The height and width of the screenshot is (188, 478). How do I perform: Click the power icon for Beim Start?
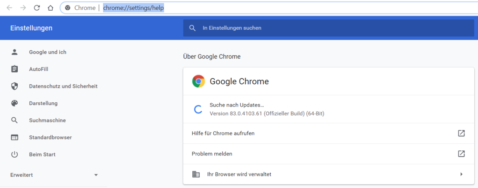[14, 154]
